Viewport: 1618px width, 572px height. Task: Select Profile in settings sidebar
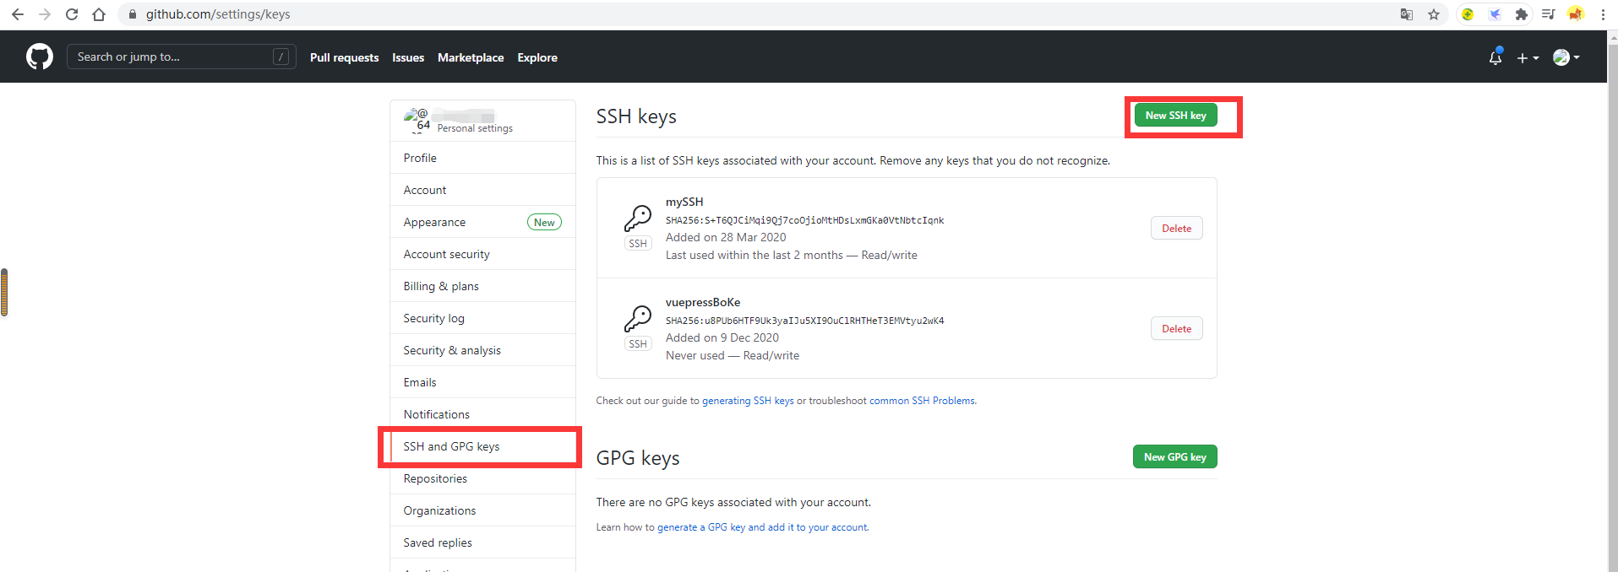point(482,158)
